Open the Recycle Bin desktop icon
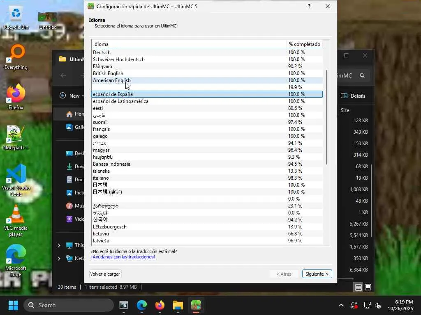Screen dimensions: 421x315 [x=16, y=18]
